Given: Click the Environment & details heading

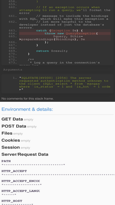Looking at the screenshot, I should point(27,109).
